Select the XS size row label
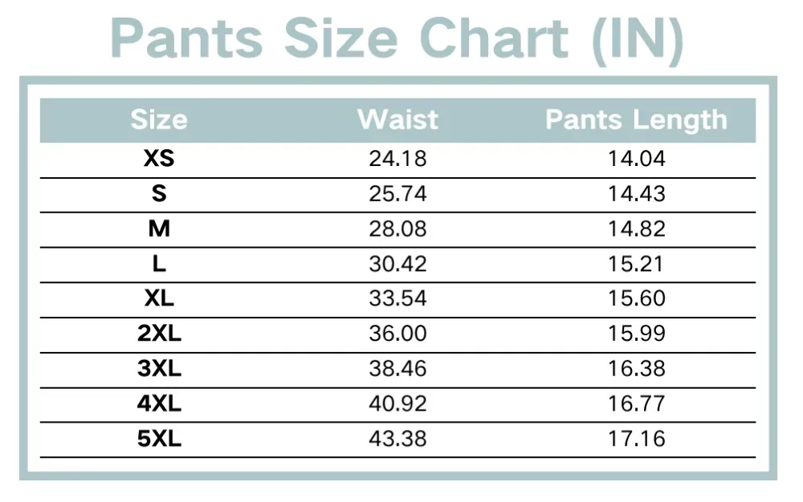 pos(159,159)
